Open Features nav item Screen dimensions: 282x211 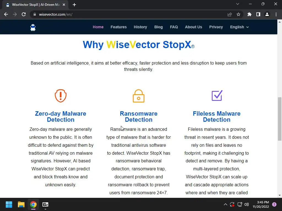(x=118, y=27)
